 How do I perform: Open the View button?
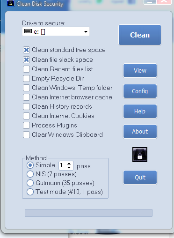[x=140, y=71]
